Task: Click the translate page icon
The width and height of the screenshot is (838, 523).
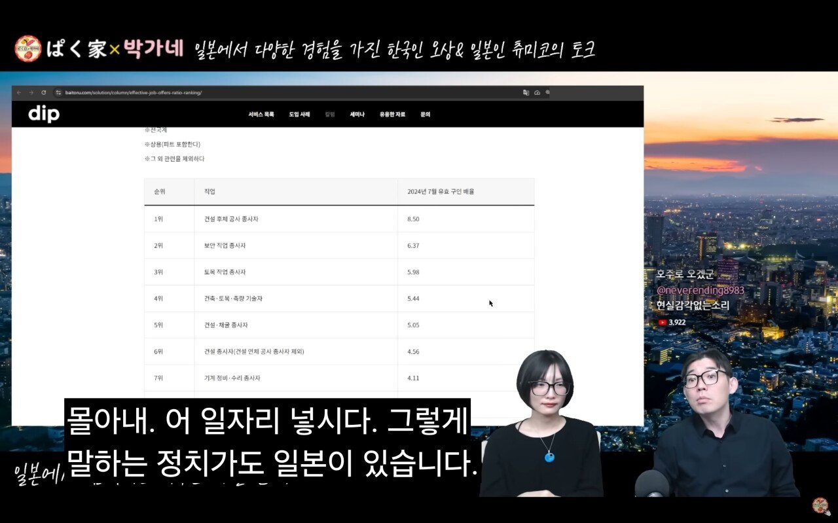Action: 526,92
